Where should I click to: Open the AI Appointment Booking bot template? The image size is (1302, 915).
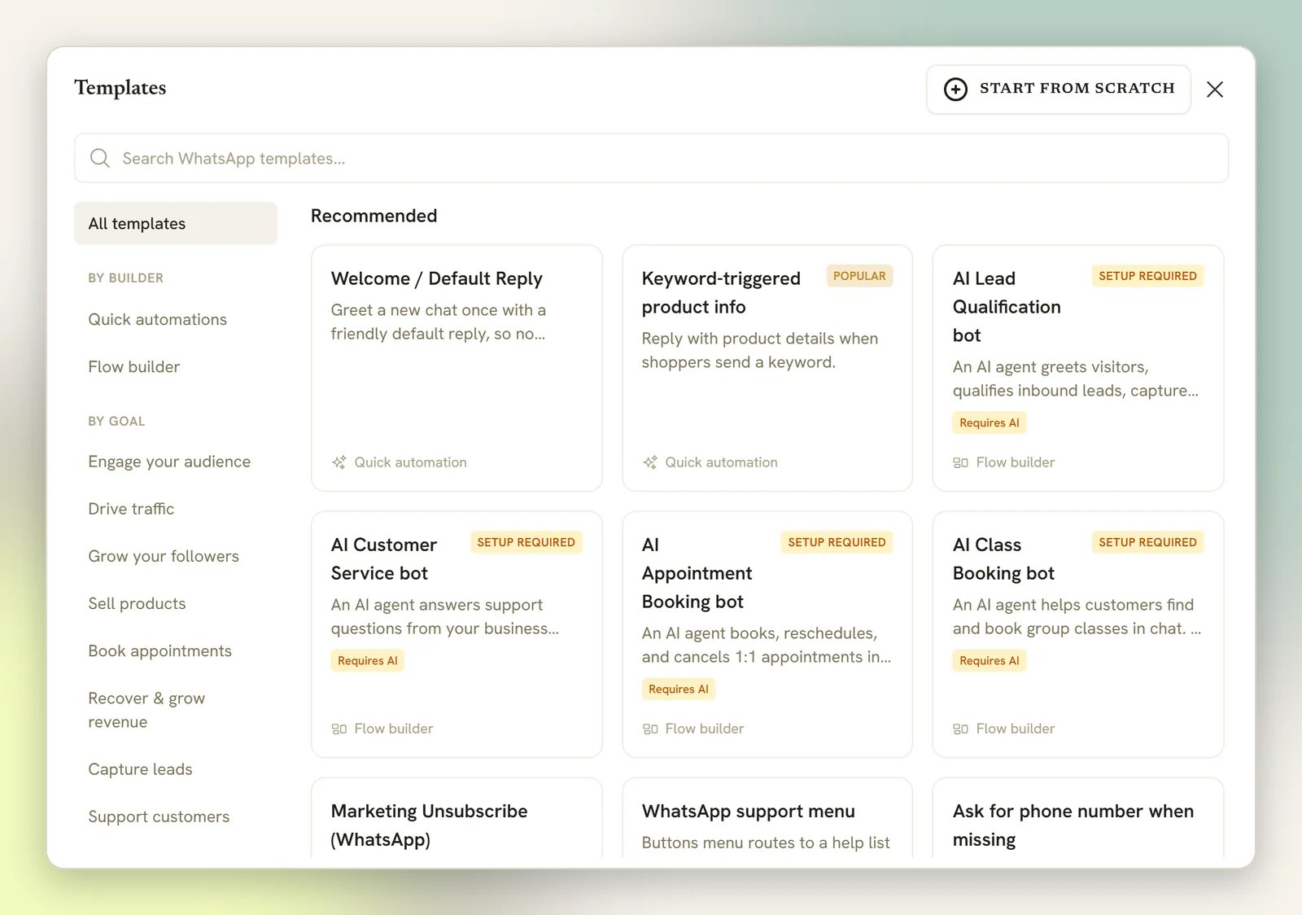click(x=767, y=634)
